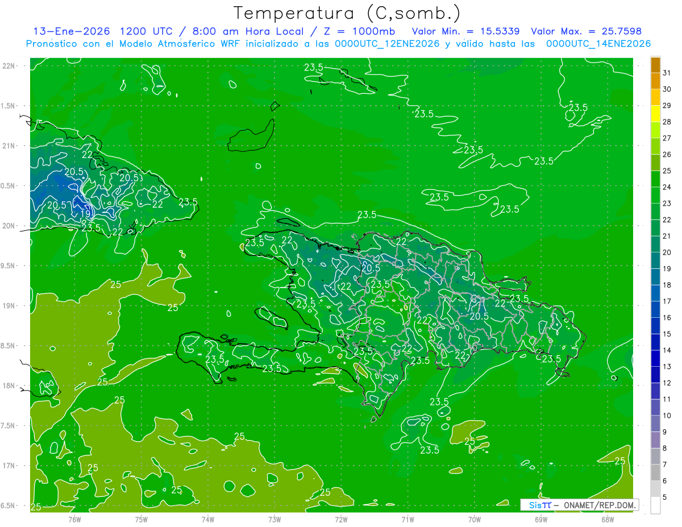Click the "20N" latitude axis label
This screenshot has width=682, height=527.
pos(9,226)
